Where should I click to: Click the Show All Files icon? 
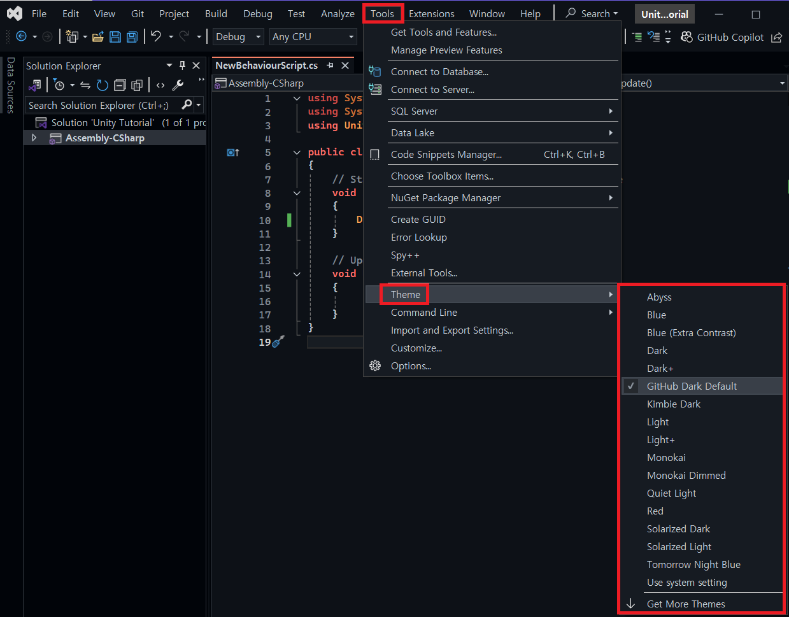[x=137, y=85]
